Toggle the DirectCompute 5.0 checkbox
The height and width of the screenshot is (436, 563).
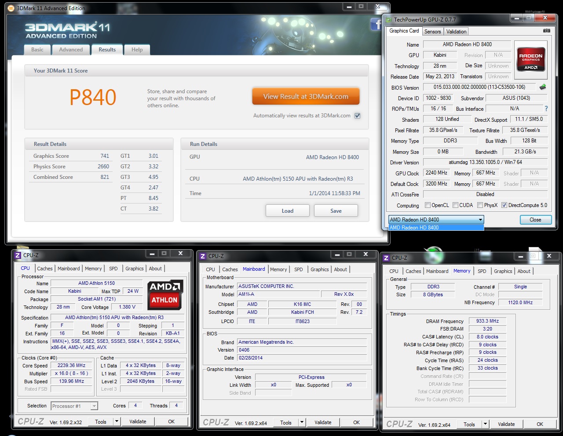pyautogui.click(x=505, y=205)
